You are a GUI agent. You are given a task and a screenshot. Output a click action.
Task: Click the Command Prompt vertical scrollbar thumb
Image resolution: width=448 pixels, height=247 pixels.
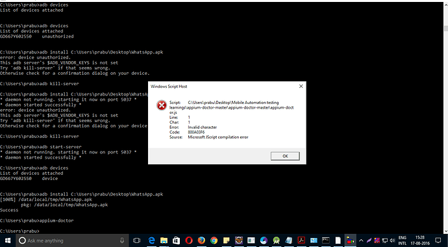(445, 29)
